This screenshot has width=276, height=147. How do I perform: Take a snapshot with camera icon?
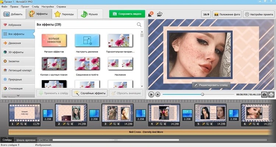[x=264, y=95]
